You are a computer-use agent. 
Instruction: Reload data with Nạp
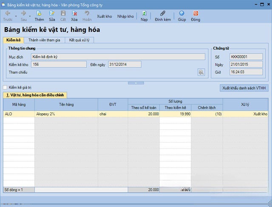(x=144, y=16)
